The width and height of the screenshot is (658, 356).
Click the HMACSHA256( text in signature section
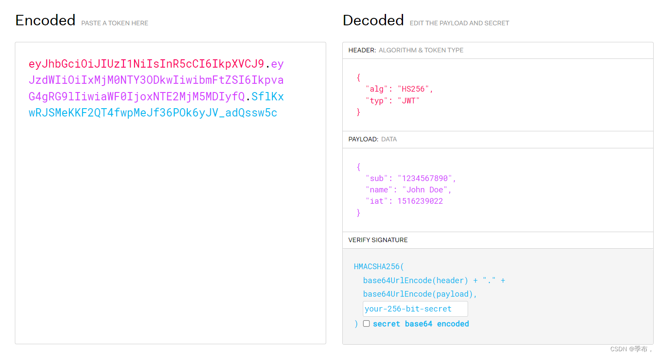(379, 267)
